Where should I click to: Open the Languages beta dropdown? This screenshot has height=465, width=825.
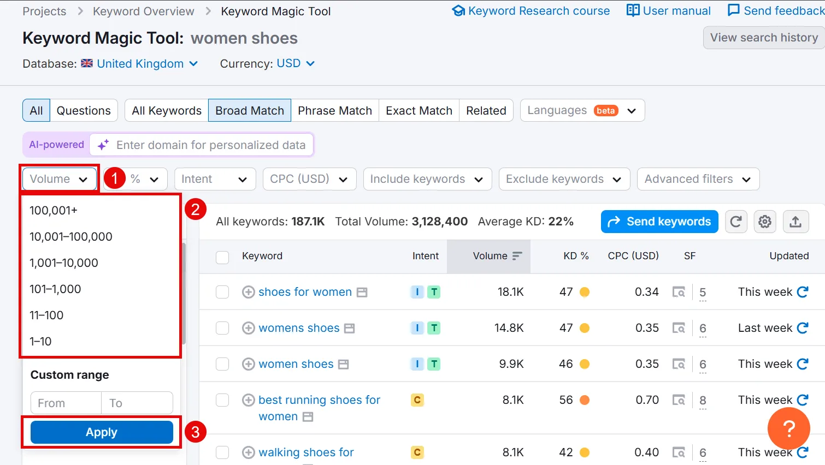click(x=582, y=110)
